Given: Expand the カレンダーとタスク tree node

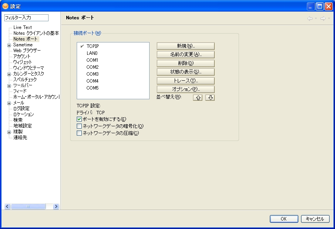Looking at the screenshot, I should [x=9, y=74].
